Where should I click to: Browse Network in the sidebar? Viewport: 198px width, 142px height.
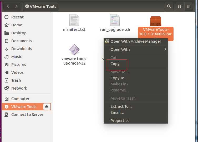click(x=26, y=88)
